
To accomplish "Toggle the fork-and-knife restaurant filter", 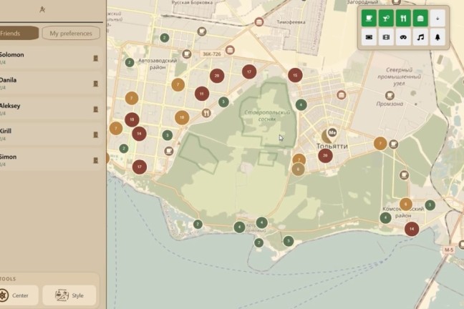I will (x=403, y=19).
